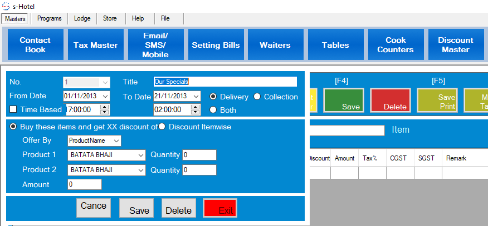488x226 pixels.
Task: Open the Discount Master tile
Action: 456,45
